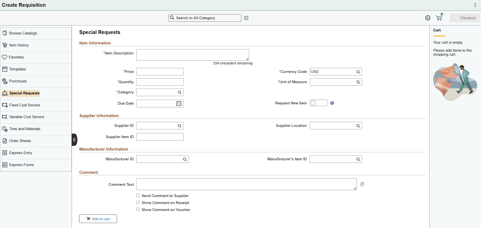Click the Price input field

pyautogui.click(x=160, y=72)
